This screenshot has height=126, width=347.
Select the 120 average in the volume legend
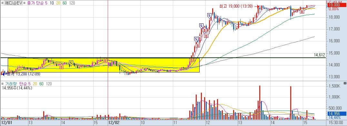click(49, 84)
